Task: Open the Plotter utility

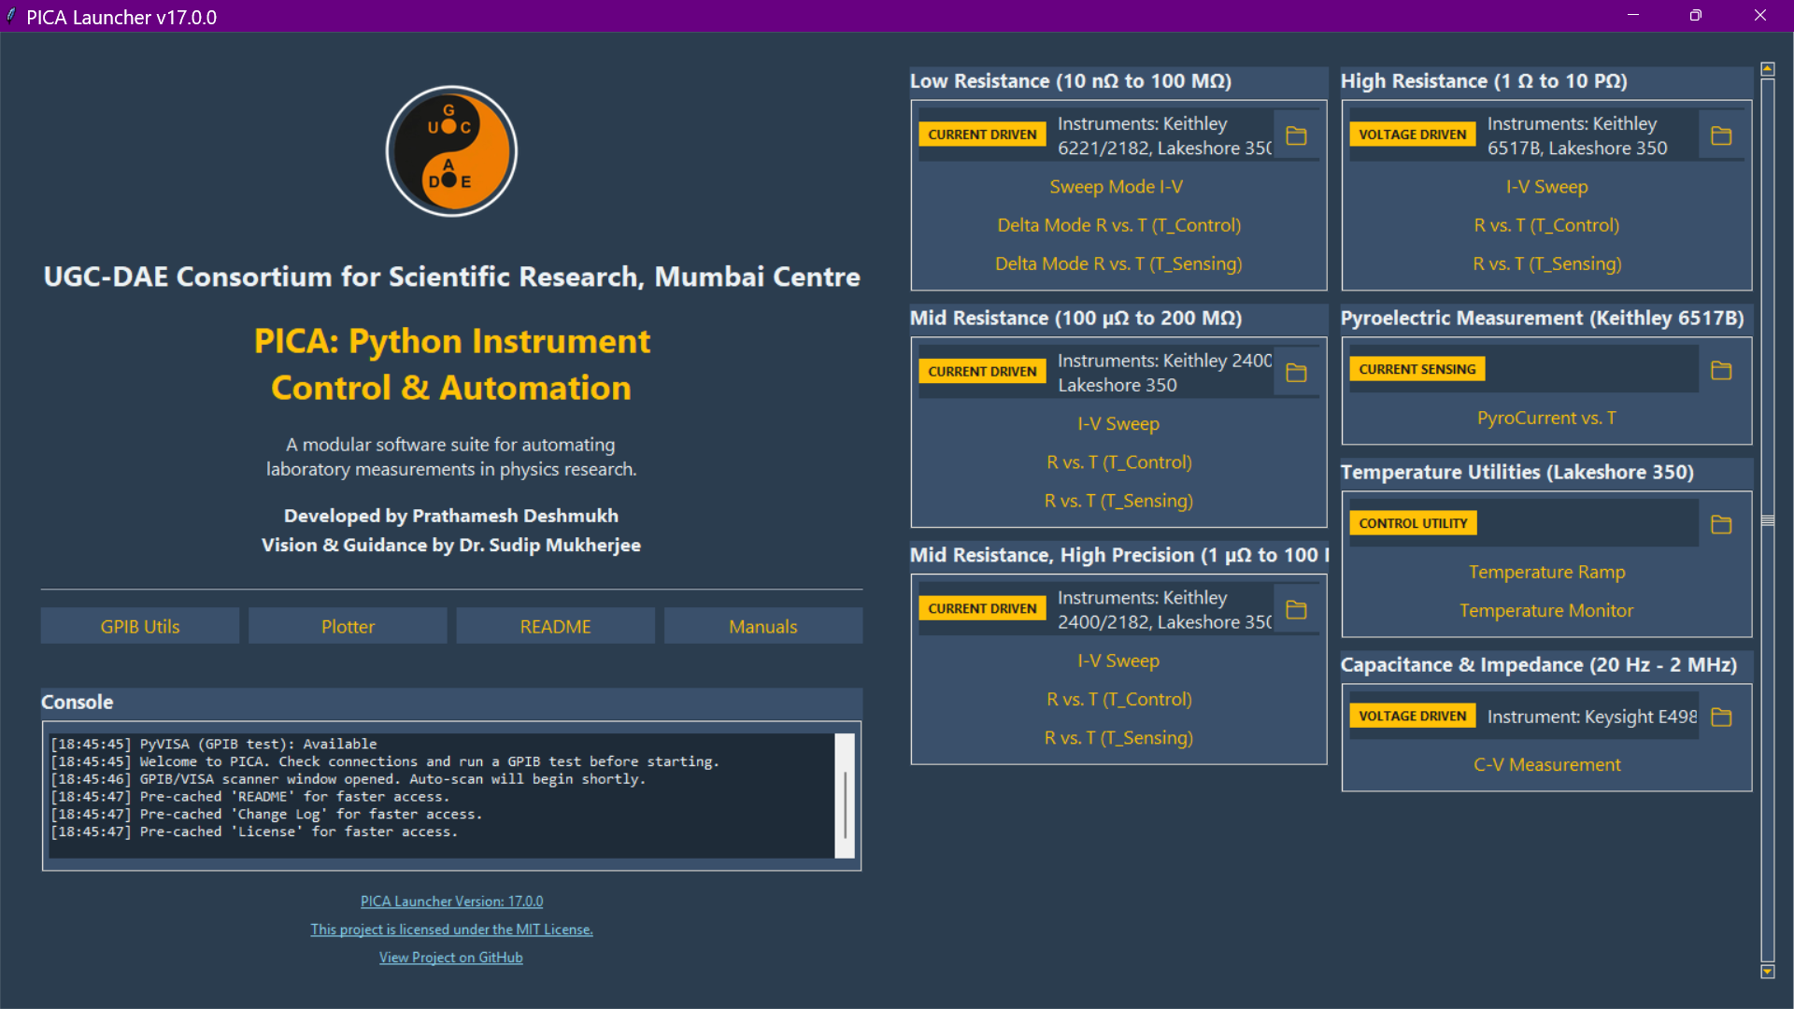Action: point(348,627)
